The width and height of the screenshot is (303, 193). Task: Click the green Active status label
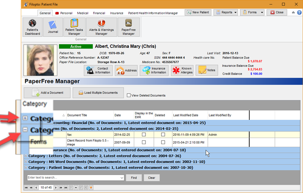(x=76, y=47)
